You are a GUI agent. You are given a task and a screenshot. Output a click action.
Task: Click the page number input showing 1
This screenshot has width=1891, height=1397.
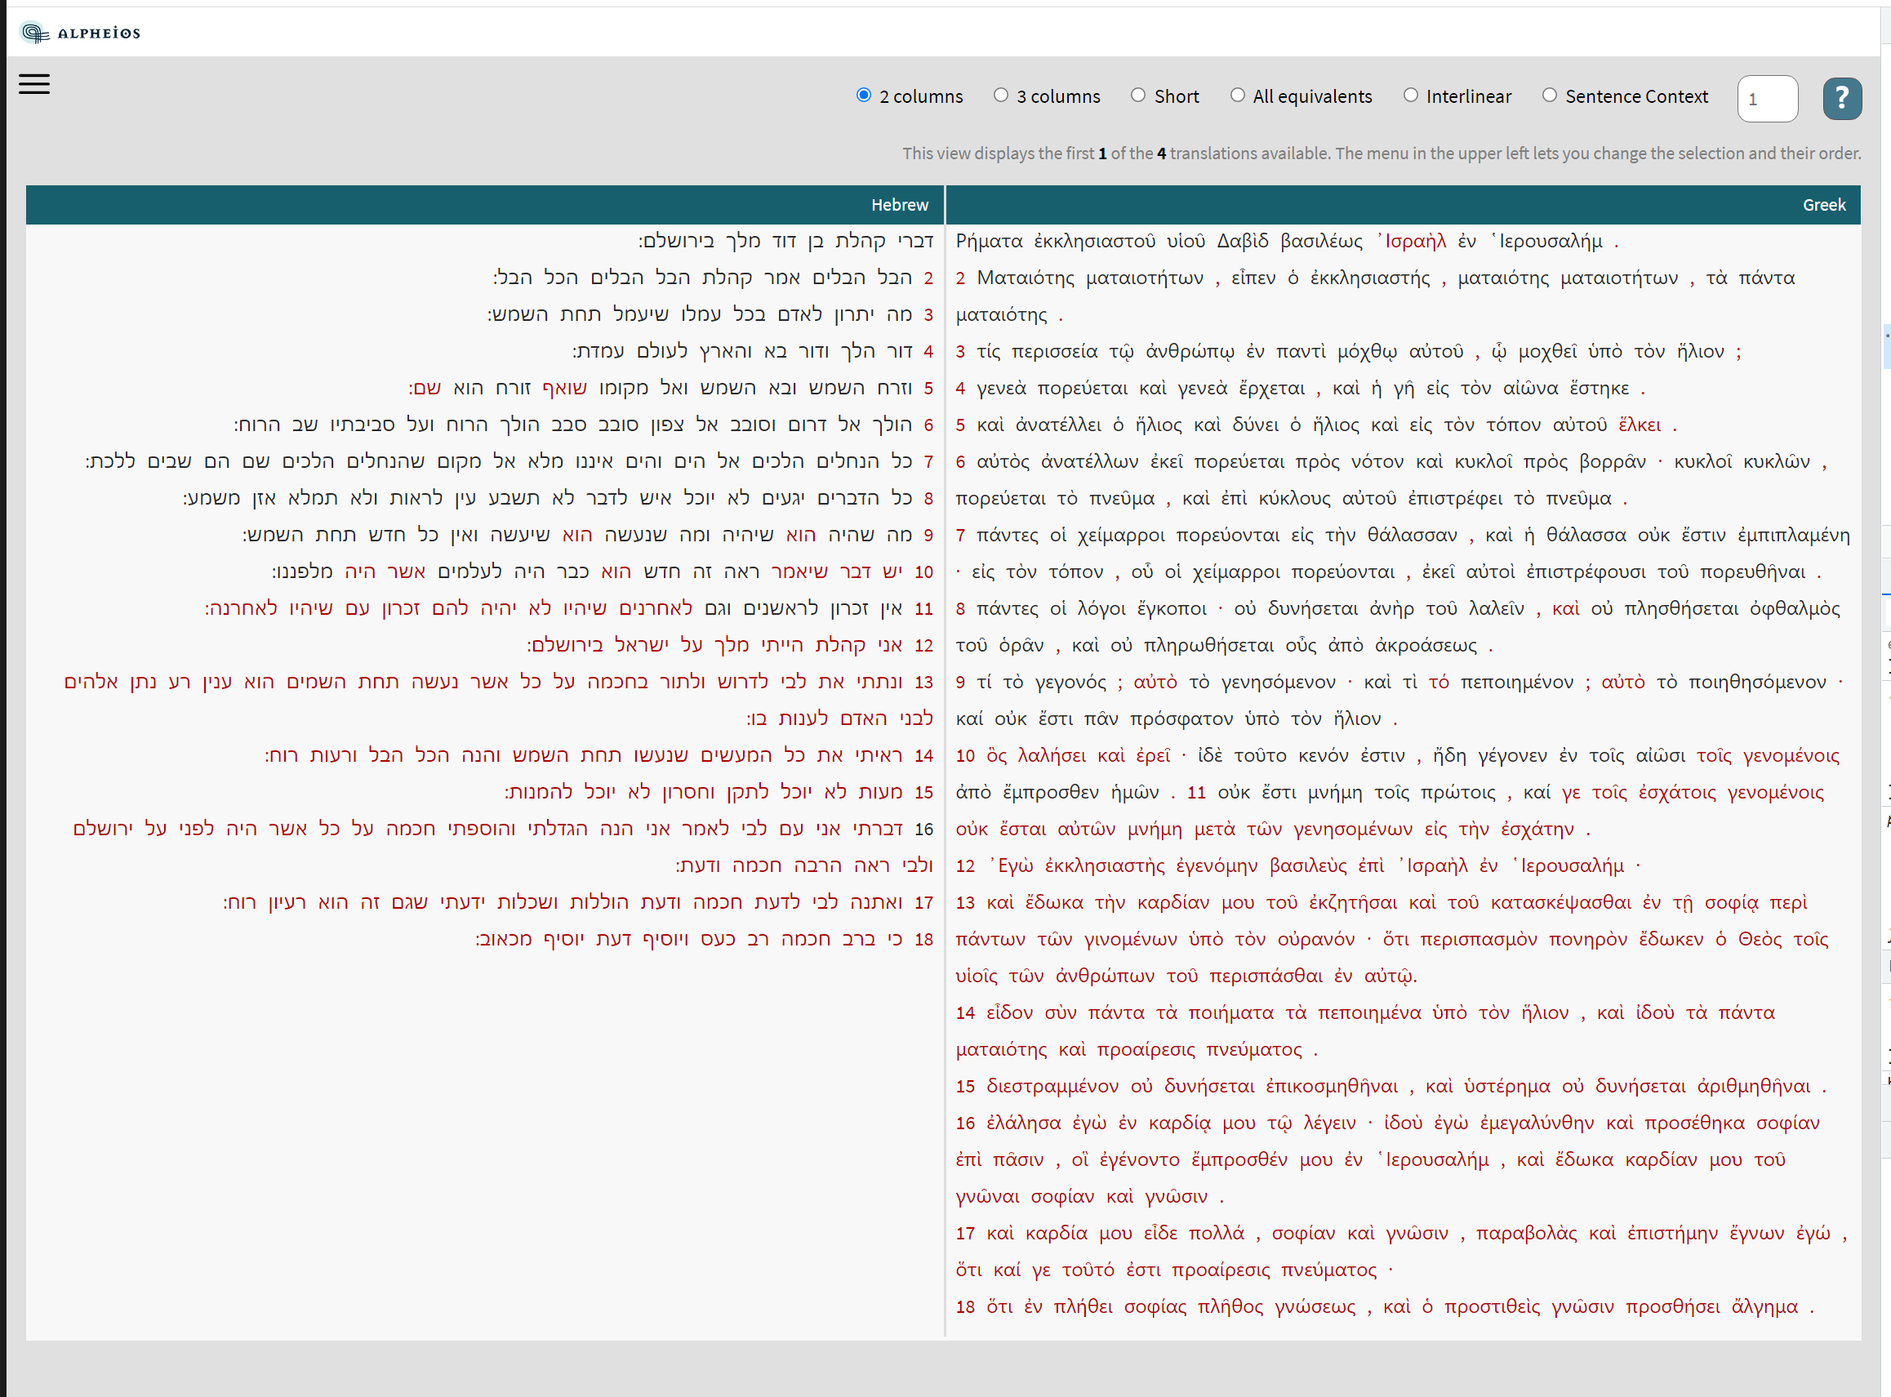pyautogui.click(x=1768, y=98)
